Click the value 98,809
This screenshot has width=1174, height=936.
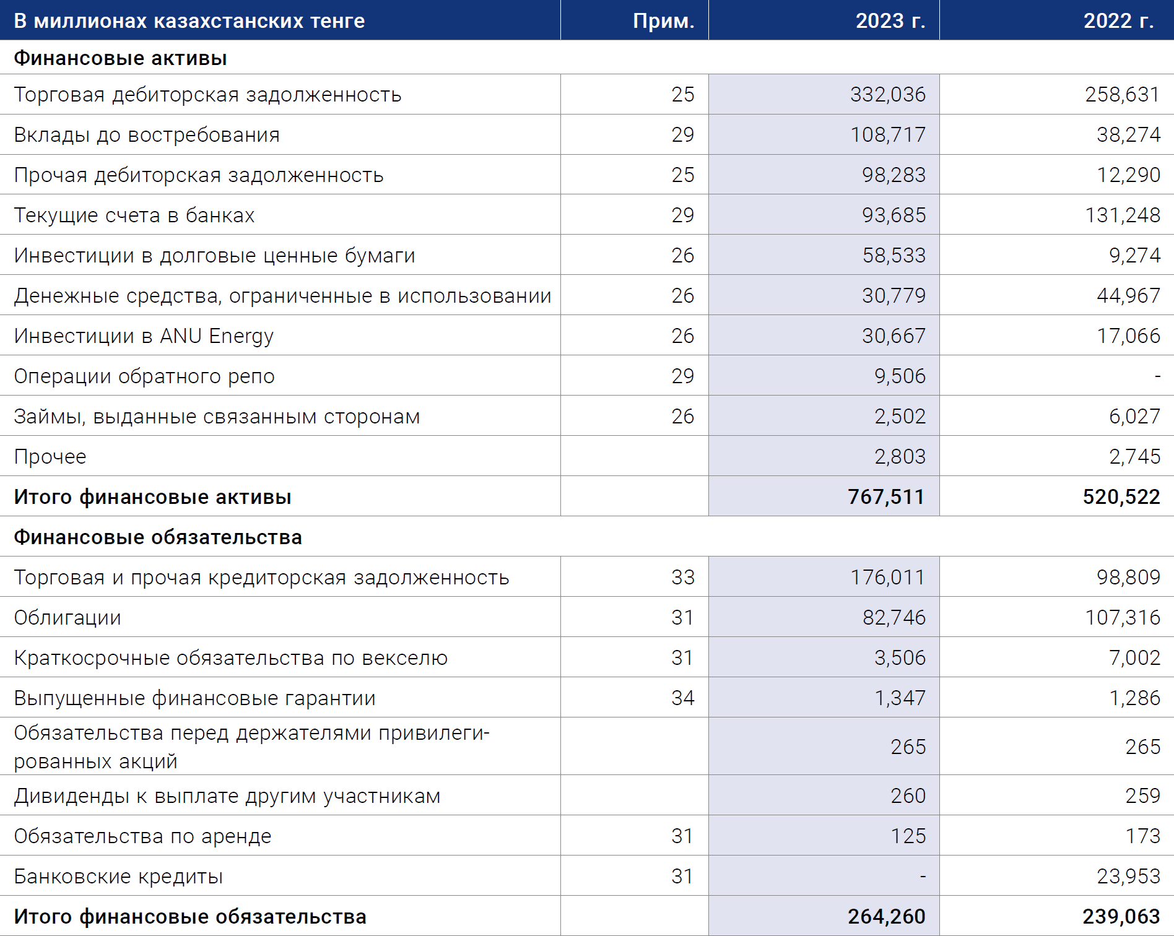tap(1128, 578)
